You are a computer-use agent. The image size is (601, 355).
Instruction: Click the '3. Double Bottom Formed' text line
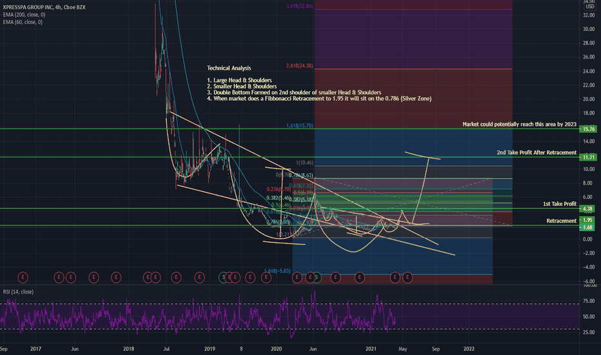(294, 92)
